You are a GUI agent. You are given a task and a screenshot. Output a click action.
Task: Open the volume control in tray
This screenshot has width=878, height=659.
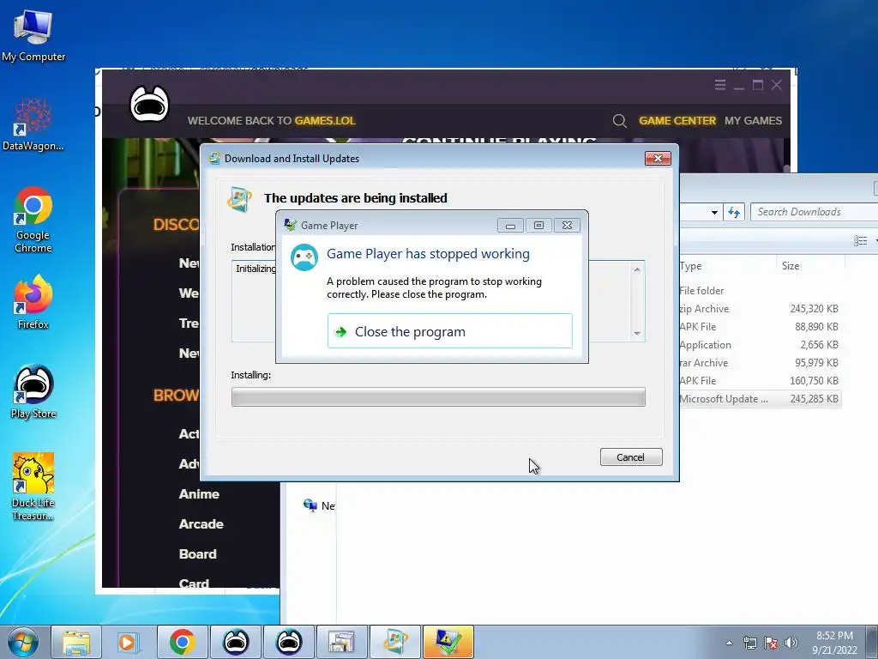tap(791, 643)
